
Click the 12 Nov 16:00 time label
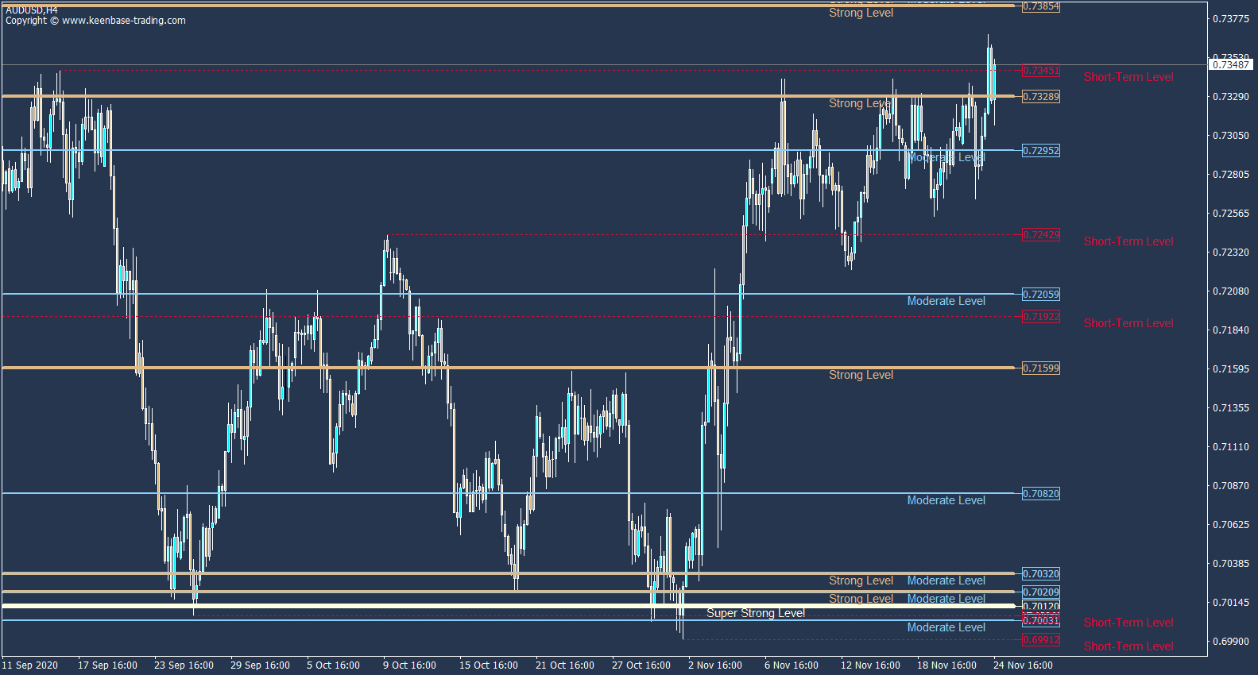point(870,665)
